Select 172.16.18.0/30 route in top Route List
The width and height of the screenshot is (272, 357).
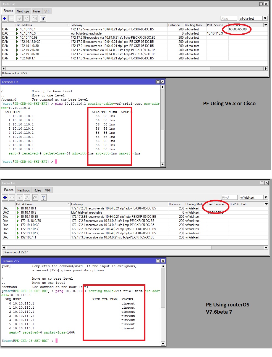[x=135, y=42]
